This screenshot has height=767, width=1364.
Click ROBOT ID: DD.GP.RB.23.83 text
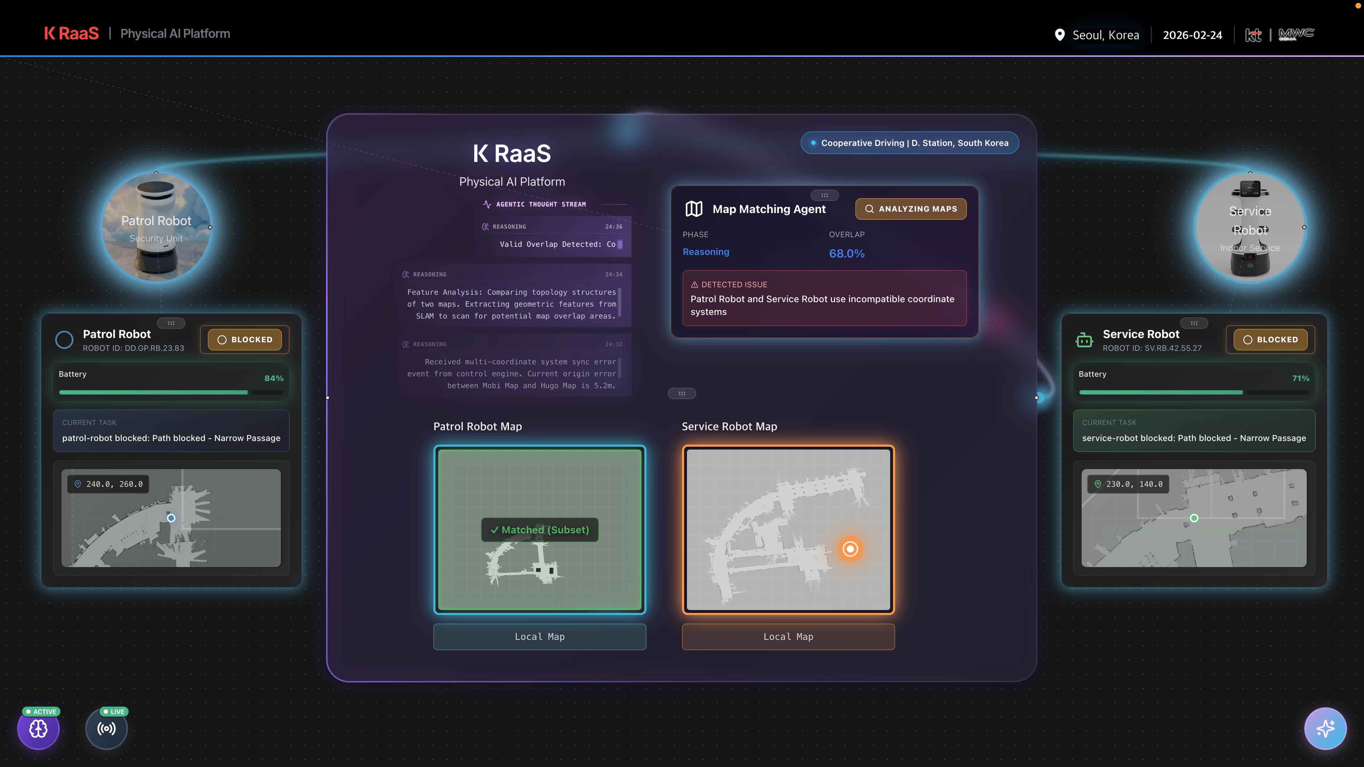[134, 348]
